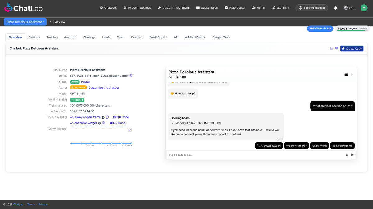Click the ChatLab logo
Viewport: 373px width, 209px height.
click(23, 8)
